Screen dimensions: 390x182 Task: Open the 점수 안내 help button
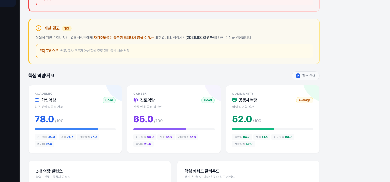305,76
